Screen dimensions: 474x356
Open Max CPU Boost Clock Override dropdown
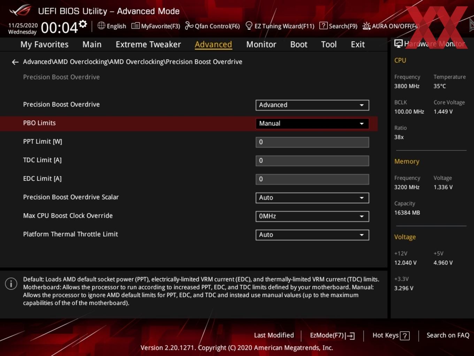(312, 216)
